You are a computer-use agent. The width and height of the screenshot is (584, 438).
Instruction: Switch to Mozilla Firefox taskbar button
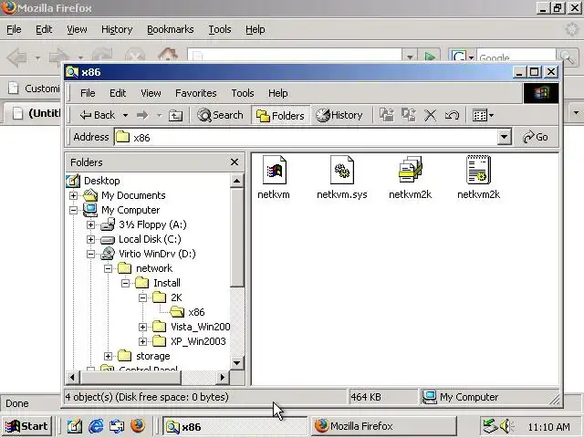(383, 426)
